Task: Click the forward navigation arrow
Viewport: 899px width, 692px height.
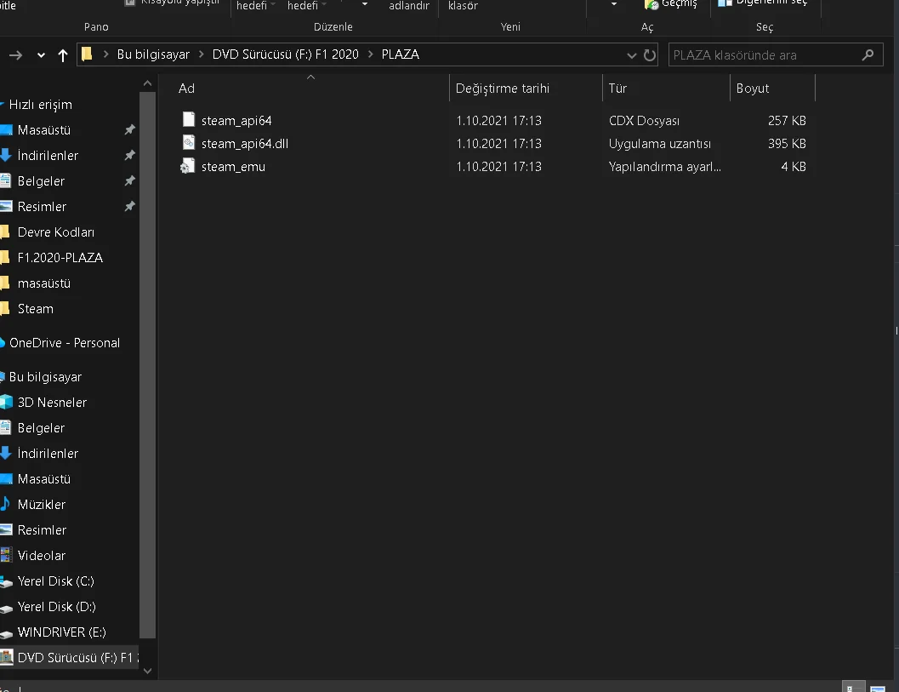Action: (x=15, y=55)
